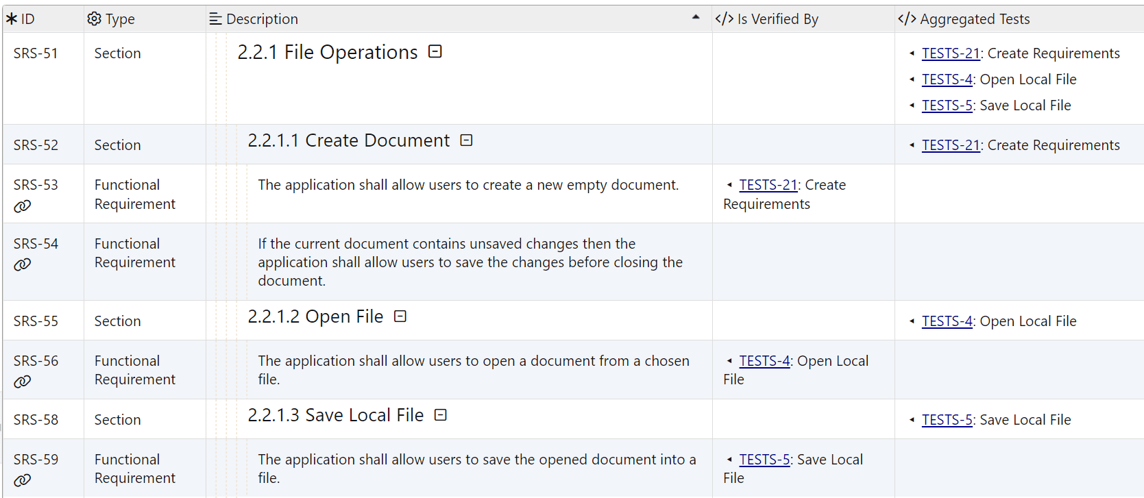The image size is (1144, 498).
Task: Collapse the 2.2.1.3 Save Local File section
Action: (441, 415)
